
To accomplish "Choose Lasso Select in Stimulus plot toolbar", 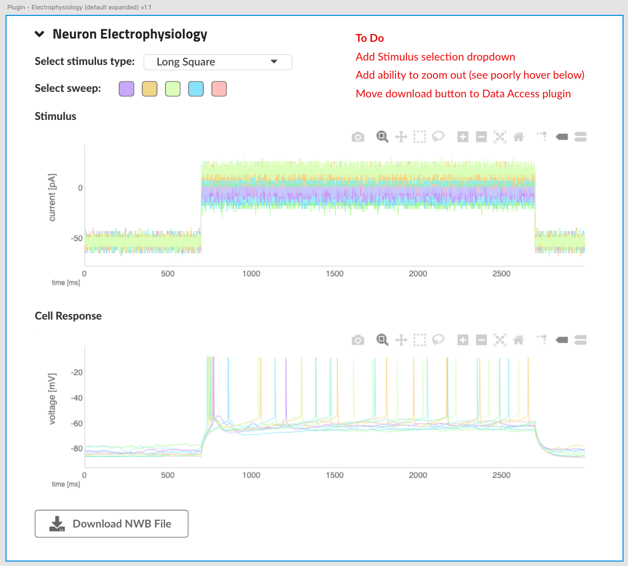I will [438, 137].
